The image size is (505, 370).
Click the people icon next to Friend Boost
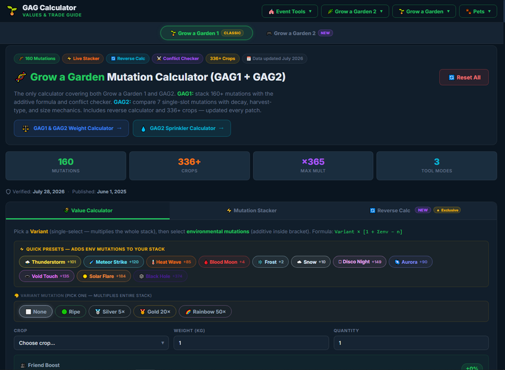point(23,366)
